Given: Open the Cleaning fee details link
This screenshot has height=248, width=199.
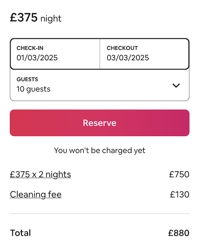Looking at the screenshot, I should click(x=36, y=194).
